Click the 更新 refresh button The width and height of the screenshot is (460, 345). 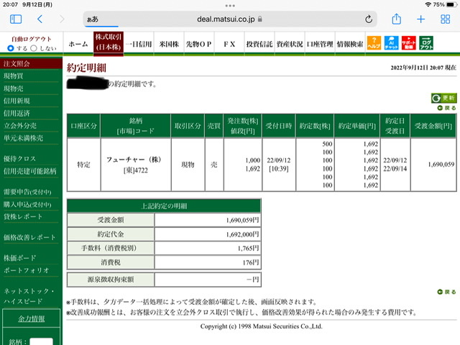click(444, 98)
